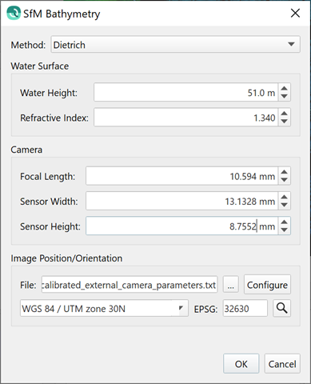Screen dimensions: 311x384
Task: Expand the WGS 84 / UTM zone 30N dropdown
Action: click(x=104, y=308)
